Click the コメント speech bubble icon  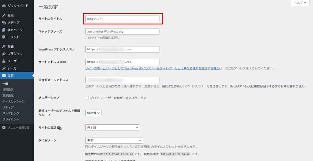click(4, 37)
